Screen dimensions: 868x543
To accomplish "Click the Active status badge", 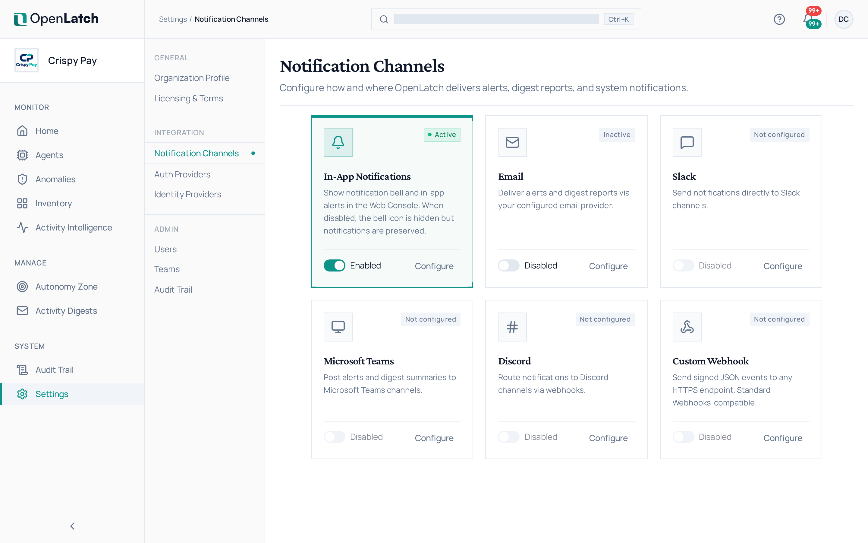I will 442,135.
